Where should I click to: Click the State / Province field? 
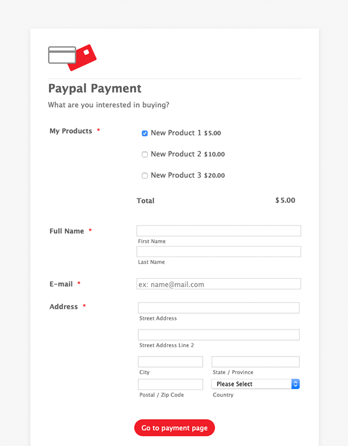pyautogui.click(x=255, y=361)
